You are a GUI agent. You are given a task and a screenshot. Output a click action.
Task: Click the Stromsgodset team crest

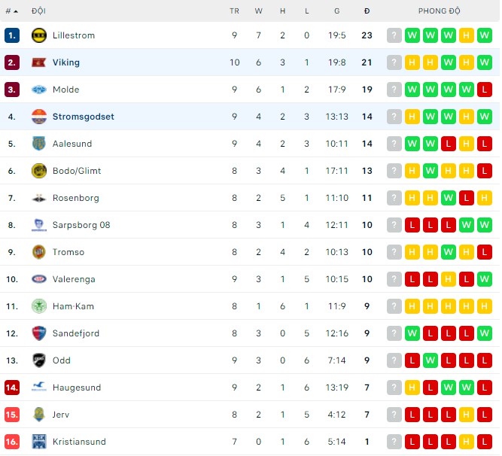(x=39, y=117)
